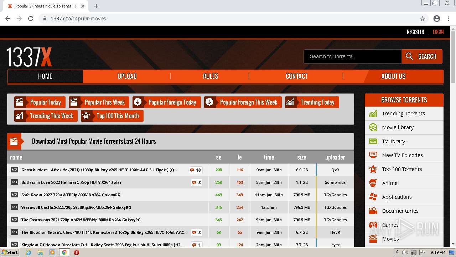
Task: Go back with the browser back arrow
Action: 8,19
